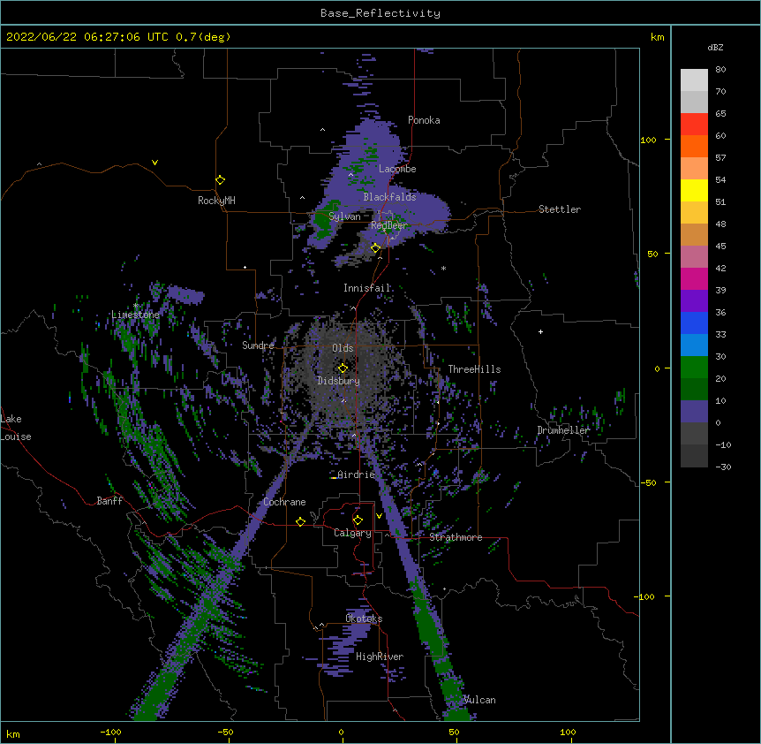This screenshot has width=761, height=744.
Task: Click the white asterisk marker east of Innisfail
Action: pyautogui.click(x=443, y=269)
